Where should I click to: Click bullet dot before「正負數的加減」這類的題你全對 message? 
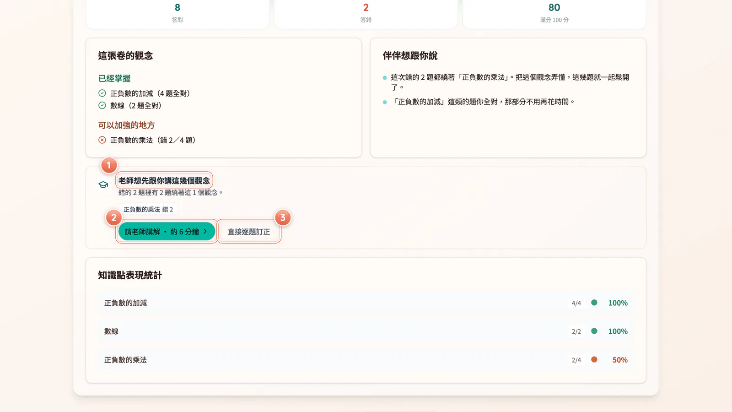[x=385, y=102]
